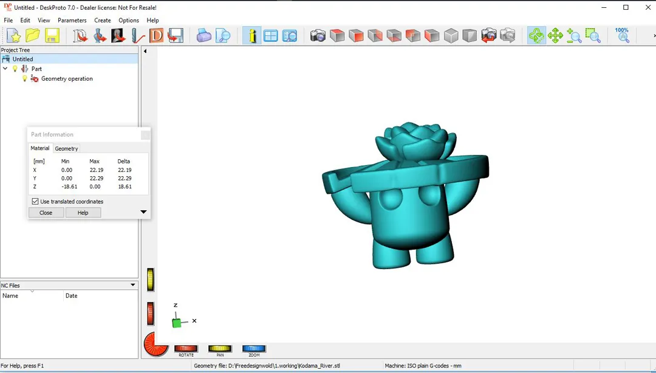Click the yellow PAN thumbwheel
The height and width of the screenshot is (373, 656).
click(220, 349)
